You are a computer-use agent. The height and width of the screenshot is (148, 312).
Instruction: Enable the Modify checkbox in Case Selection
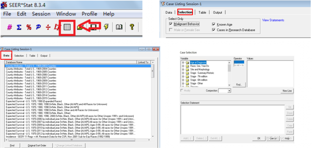tap(182, 91)
